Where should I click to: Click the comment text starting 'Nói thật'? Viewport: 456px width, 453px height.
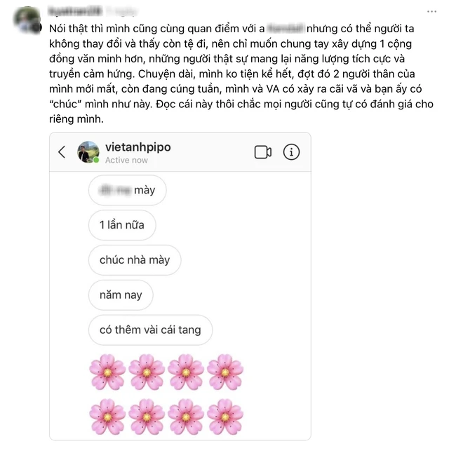pos(241,74)
